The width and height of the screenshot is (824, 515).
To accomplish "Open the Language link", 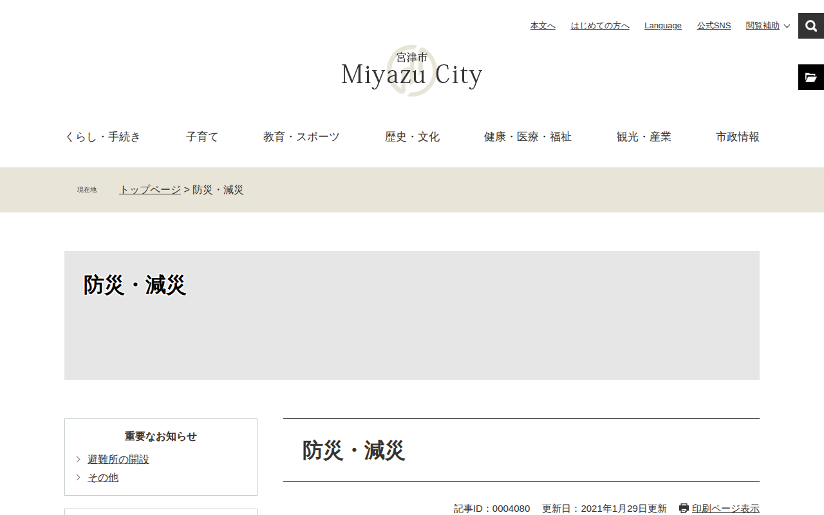I will pyautogui.click(x=663, y=26).
